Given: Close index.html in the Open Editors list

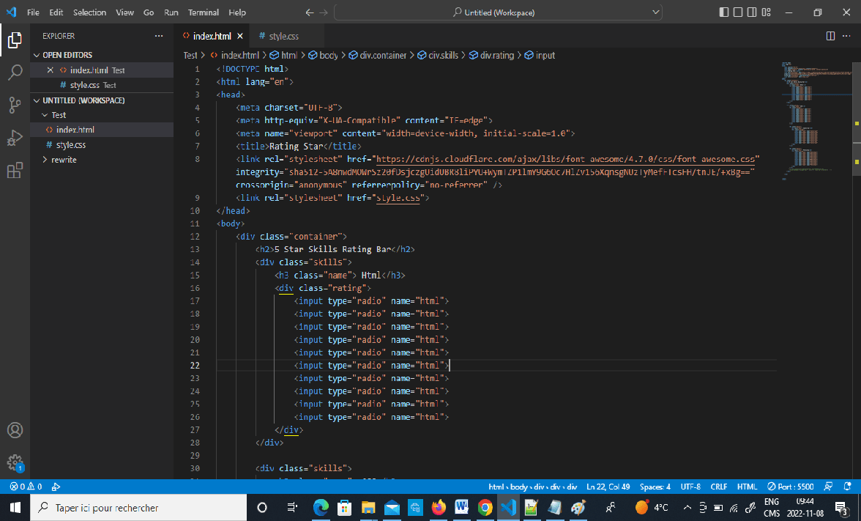Looking at the screenshot, I should click(50, 70).
